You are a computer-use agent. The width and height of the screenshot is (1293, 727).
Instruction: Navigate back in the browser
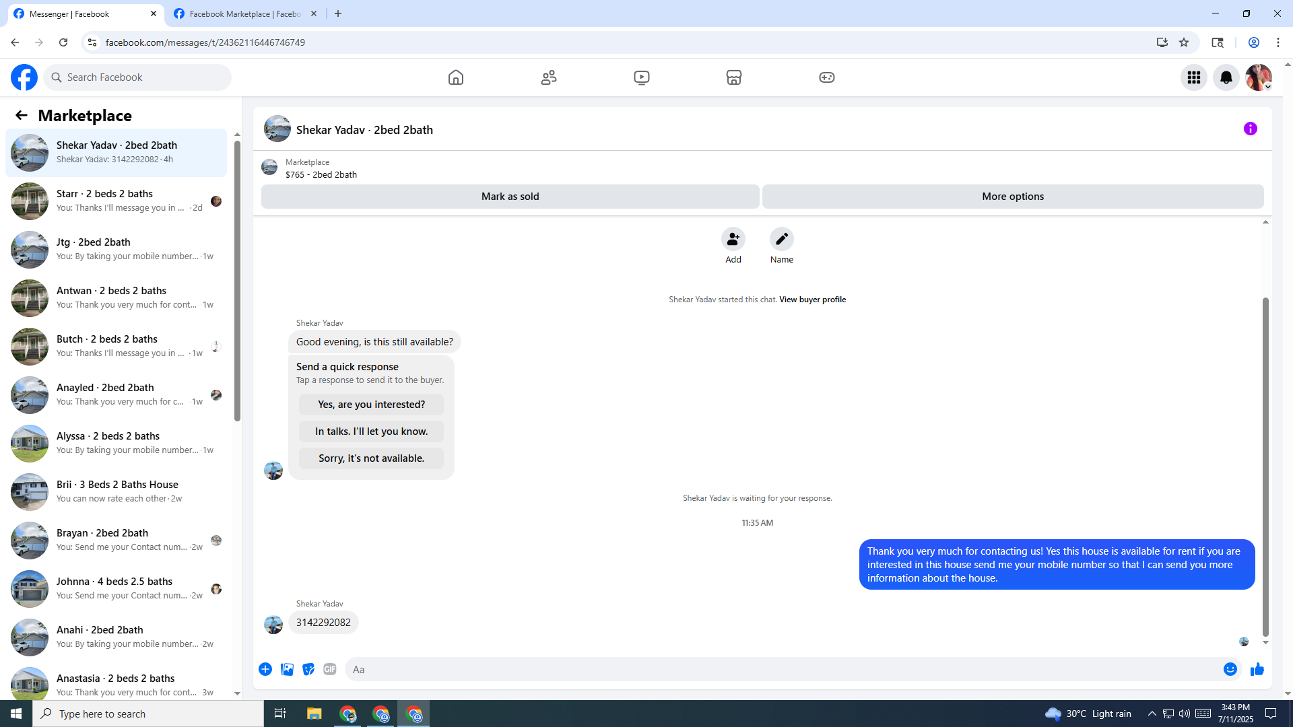pos(15,42)
